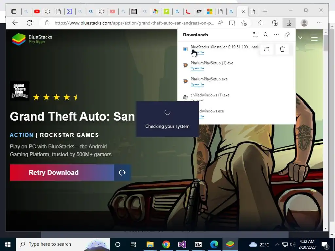The width and height of the screenshot is (335, 251).
Task: Open a new browser tab
Action: click(x=265, y=11)
